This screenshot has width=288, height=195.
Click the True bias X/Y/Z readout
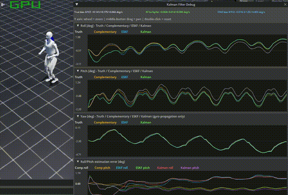tap(98, 12)
